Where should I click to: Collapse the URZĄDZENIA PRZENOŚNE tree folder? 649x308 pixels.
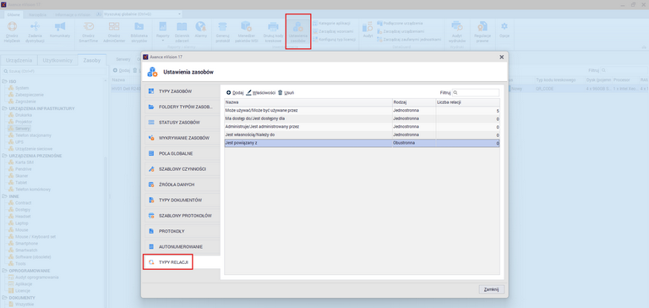pyautogui.click(x=4, y=156)
